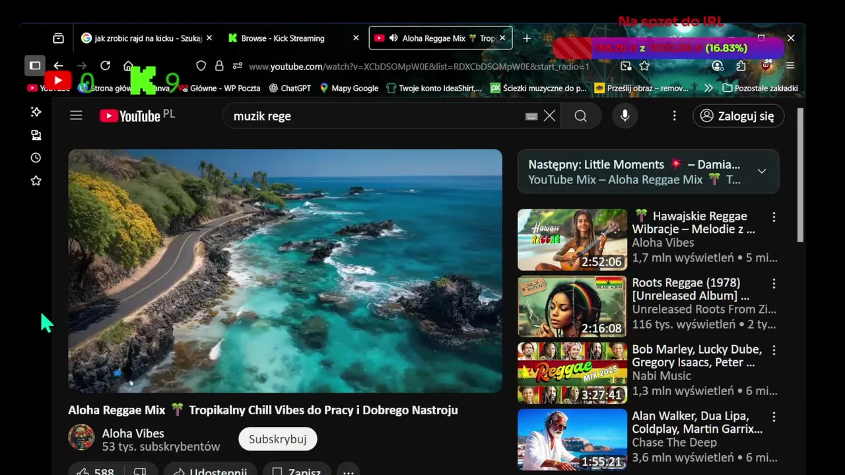Open Aloha Vibes channel name link
Viewport: 845px width, 475px height.
(133, 433)
